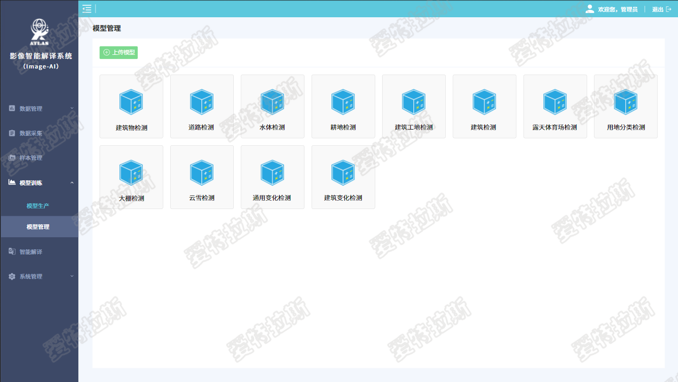Open the 通用变化检测 model card

tap(272, 177)
